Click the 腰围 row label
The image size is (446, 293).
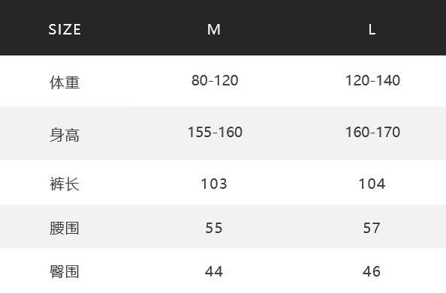point(65,229)
